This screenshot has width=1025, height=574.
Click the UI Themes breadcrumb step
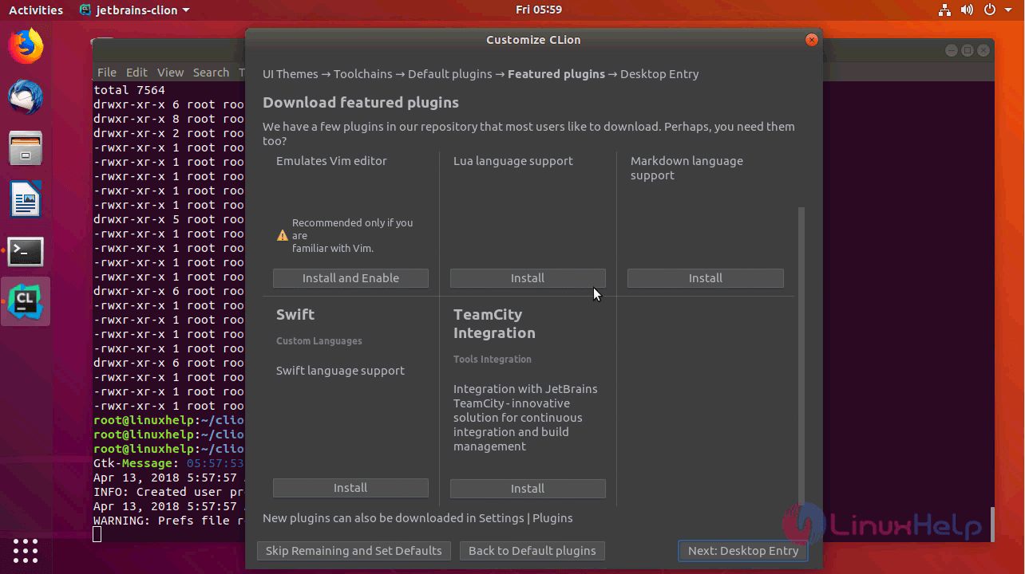click(291, 74)
